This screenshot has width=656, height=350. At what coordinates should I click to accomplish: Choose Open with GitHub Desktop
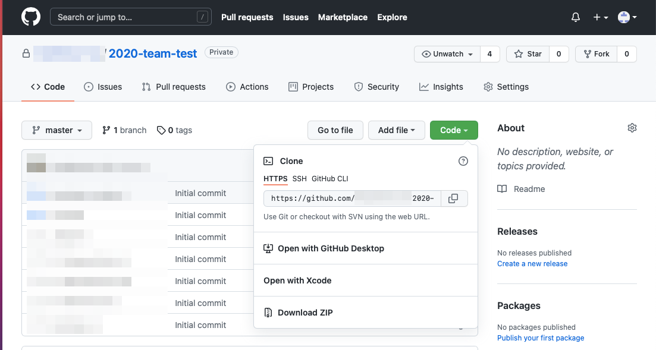point(366,248)
